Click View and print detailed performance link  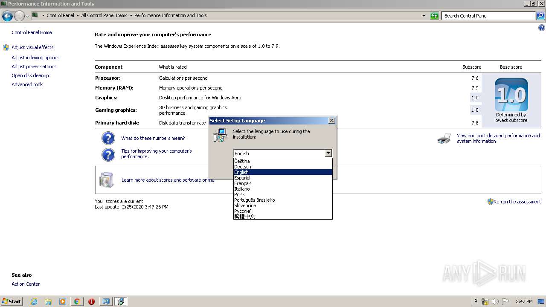pos(498,139)
